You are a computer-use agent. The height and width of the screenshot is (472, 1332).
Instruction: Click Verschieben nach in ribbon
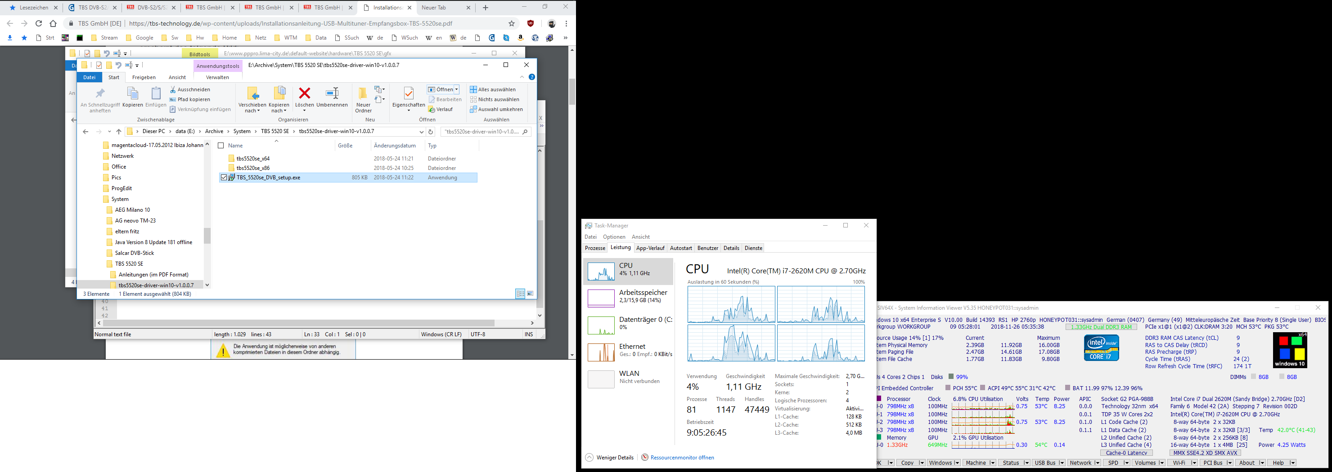pos(252,100)
